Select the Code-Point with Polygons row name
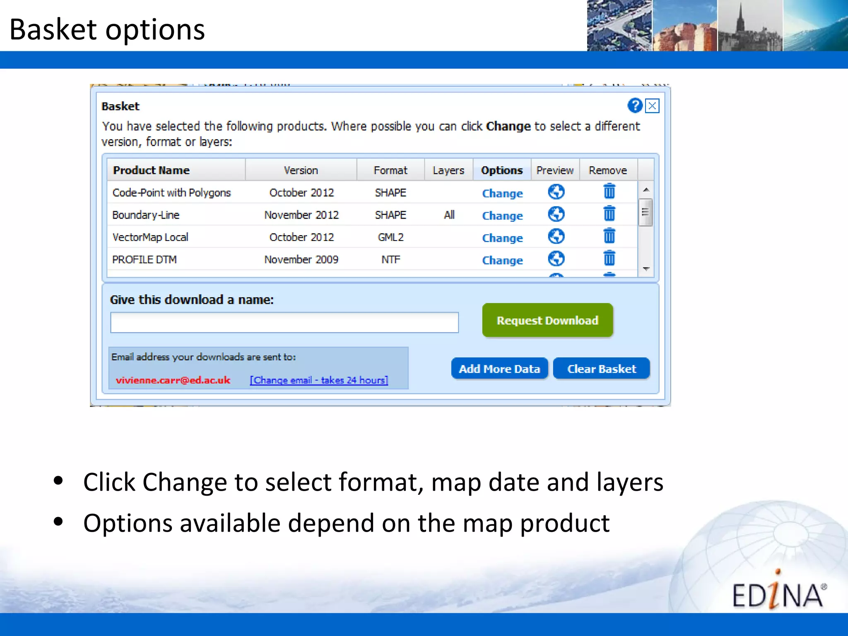Image resolution: width=848 pixels, height=636 pixels. click(x=171, y=193)
